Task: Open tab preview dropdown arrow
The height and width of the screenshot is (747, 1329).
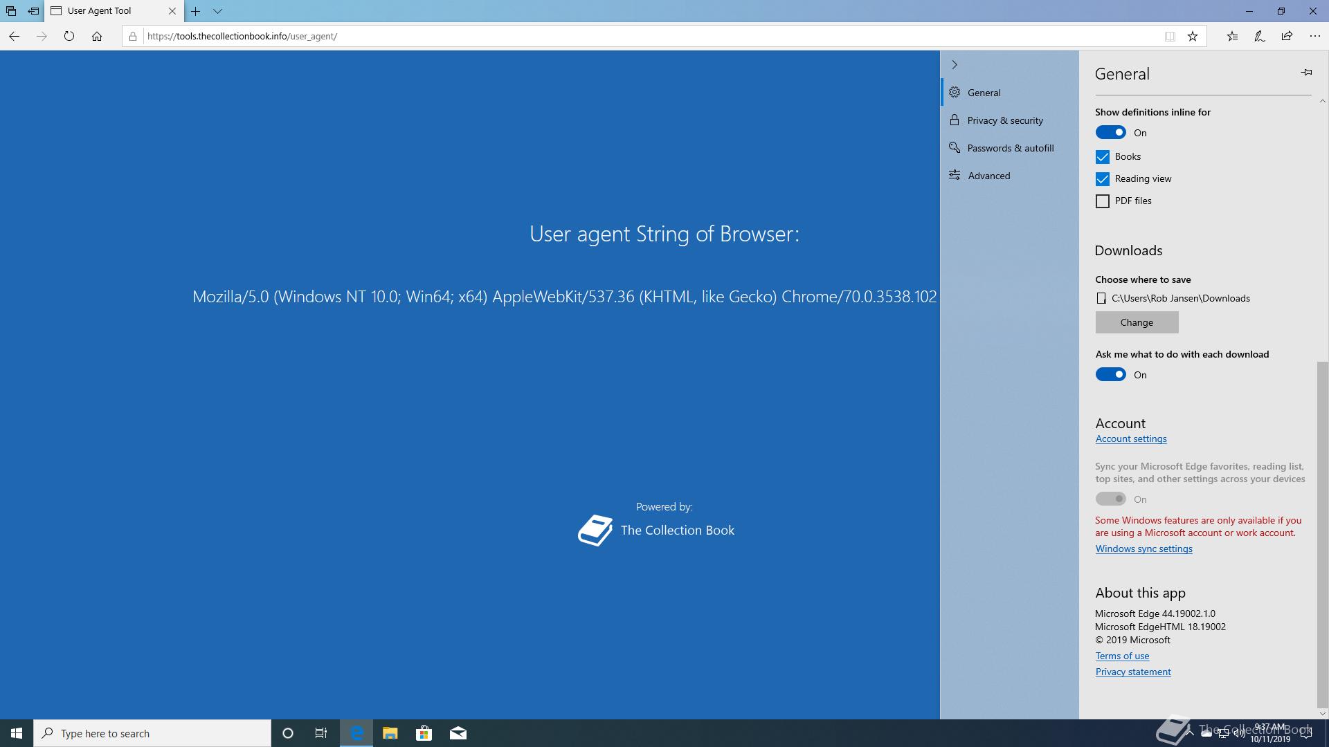Action: pyautogui.click(x=217, y=11)
